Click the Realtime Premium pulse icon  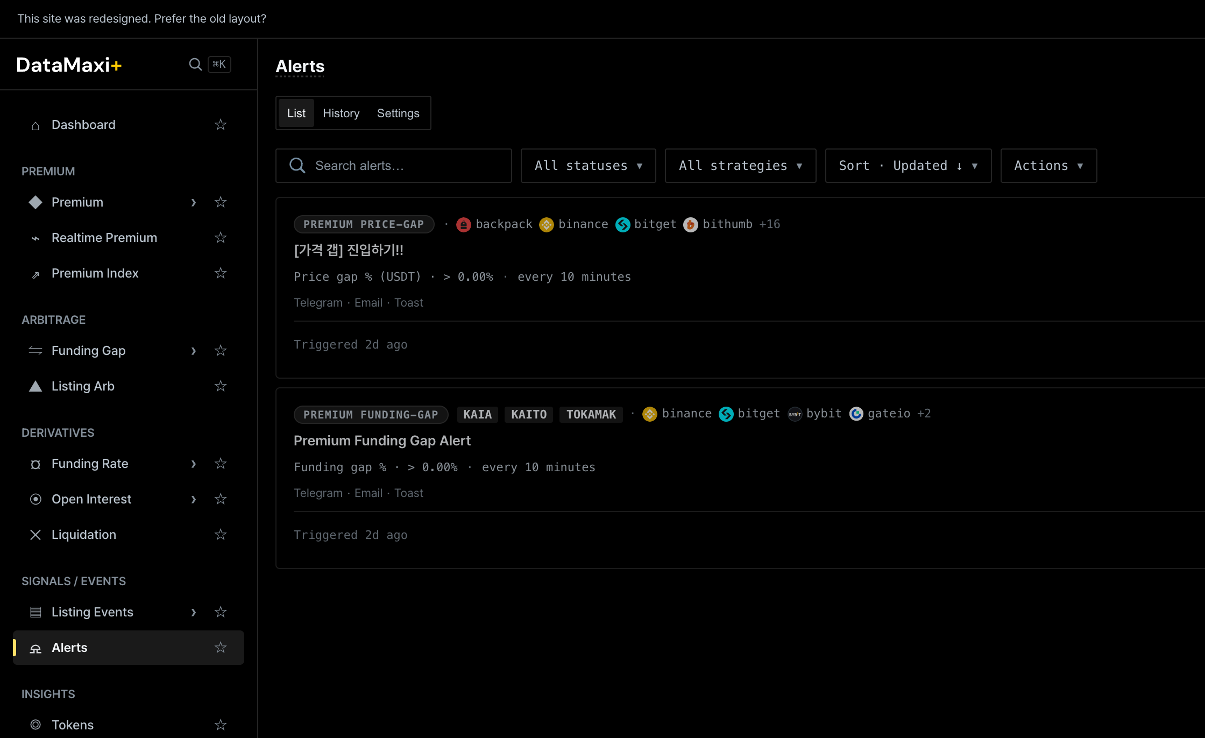[36, 238]
